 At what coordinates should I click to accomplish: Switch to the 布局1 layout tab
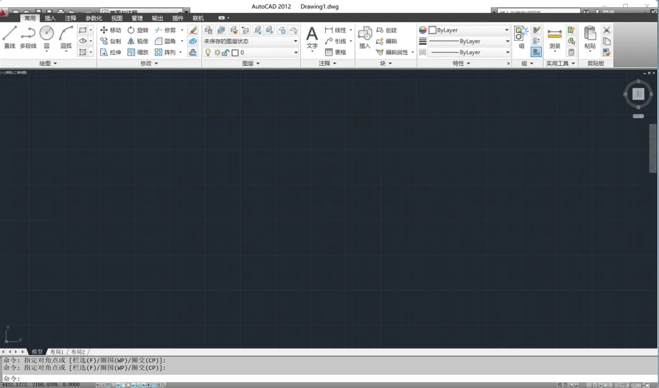57,352
